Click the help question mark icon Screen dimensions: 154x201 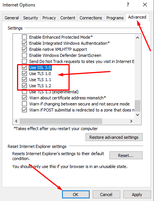coord(128,5)
